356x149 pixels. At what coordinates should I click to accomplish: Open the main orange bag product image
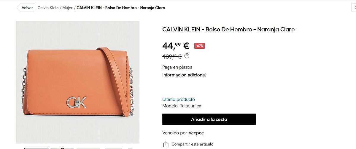pyautogui.click(x=78, y=82)
